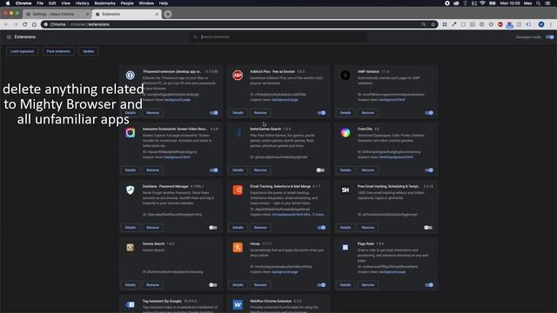Open Adblock Plus background page link

[x=285, y=100]
